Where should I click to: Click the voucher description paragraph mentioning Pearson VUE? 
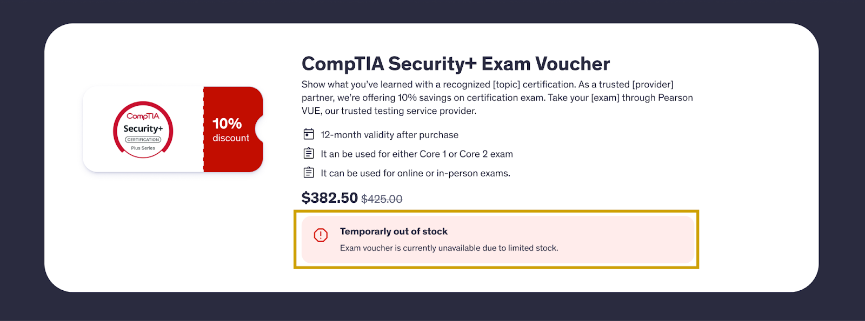tap(497, 98)
